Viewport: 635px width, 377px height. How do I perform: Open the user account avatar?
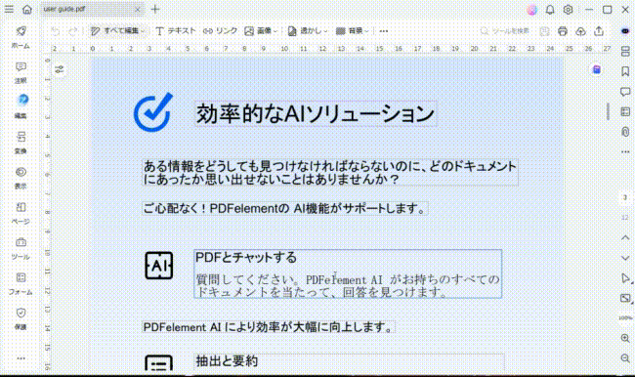coord(531,10)
